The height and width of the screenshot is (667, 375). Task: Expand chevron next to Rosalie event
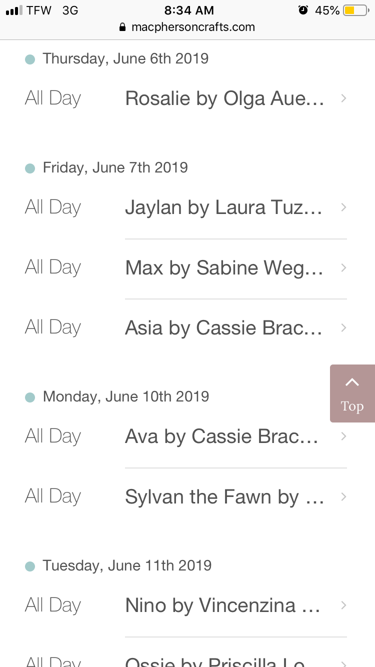point(343,98)
